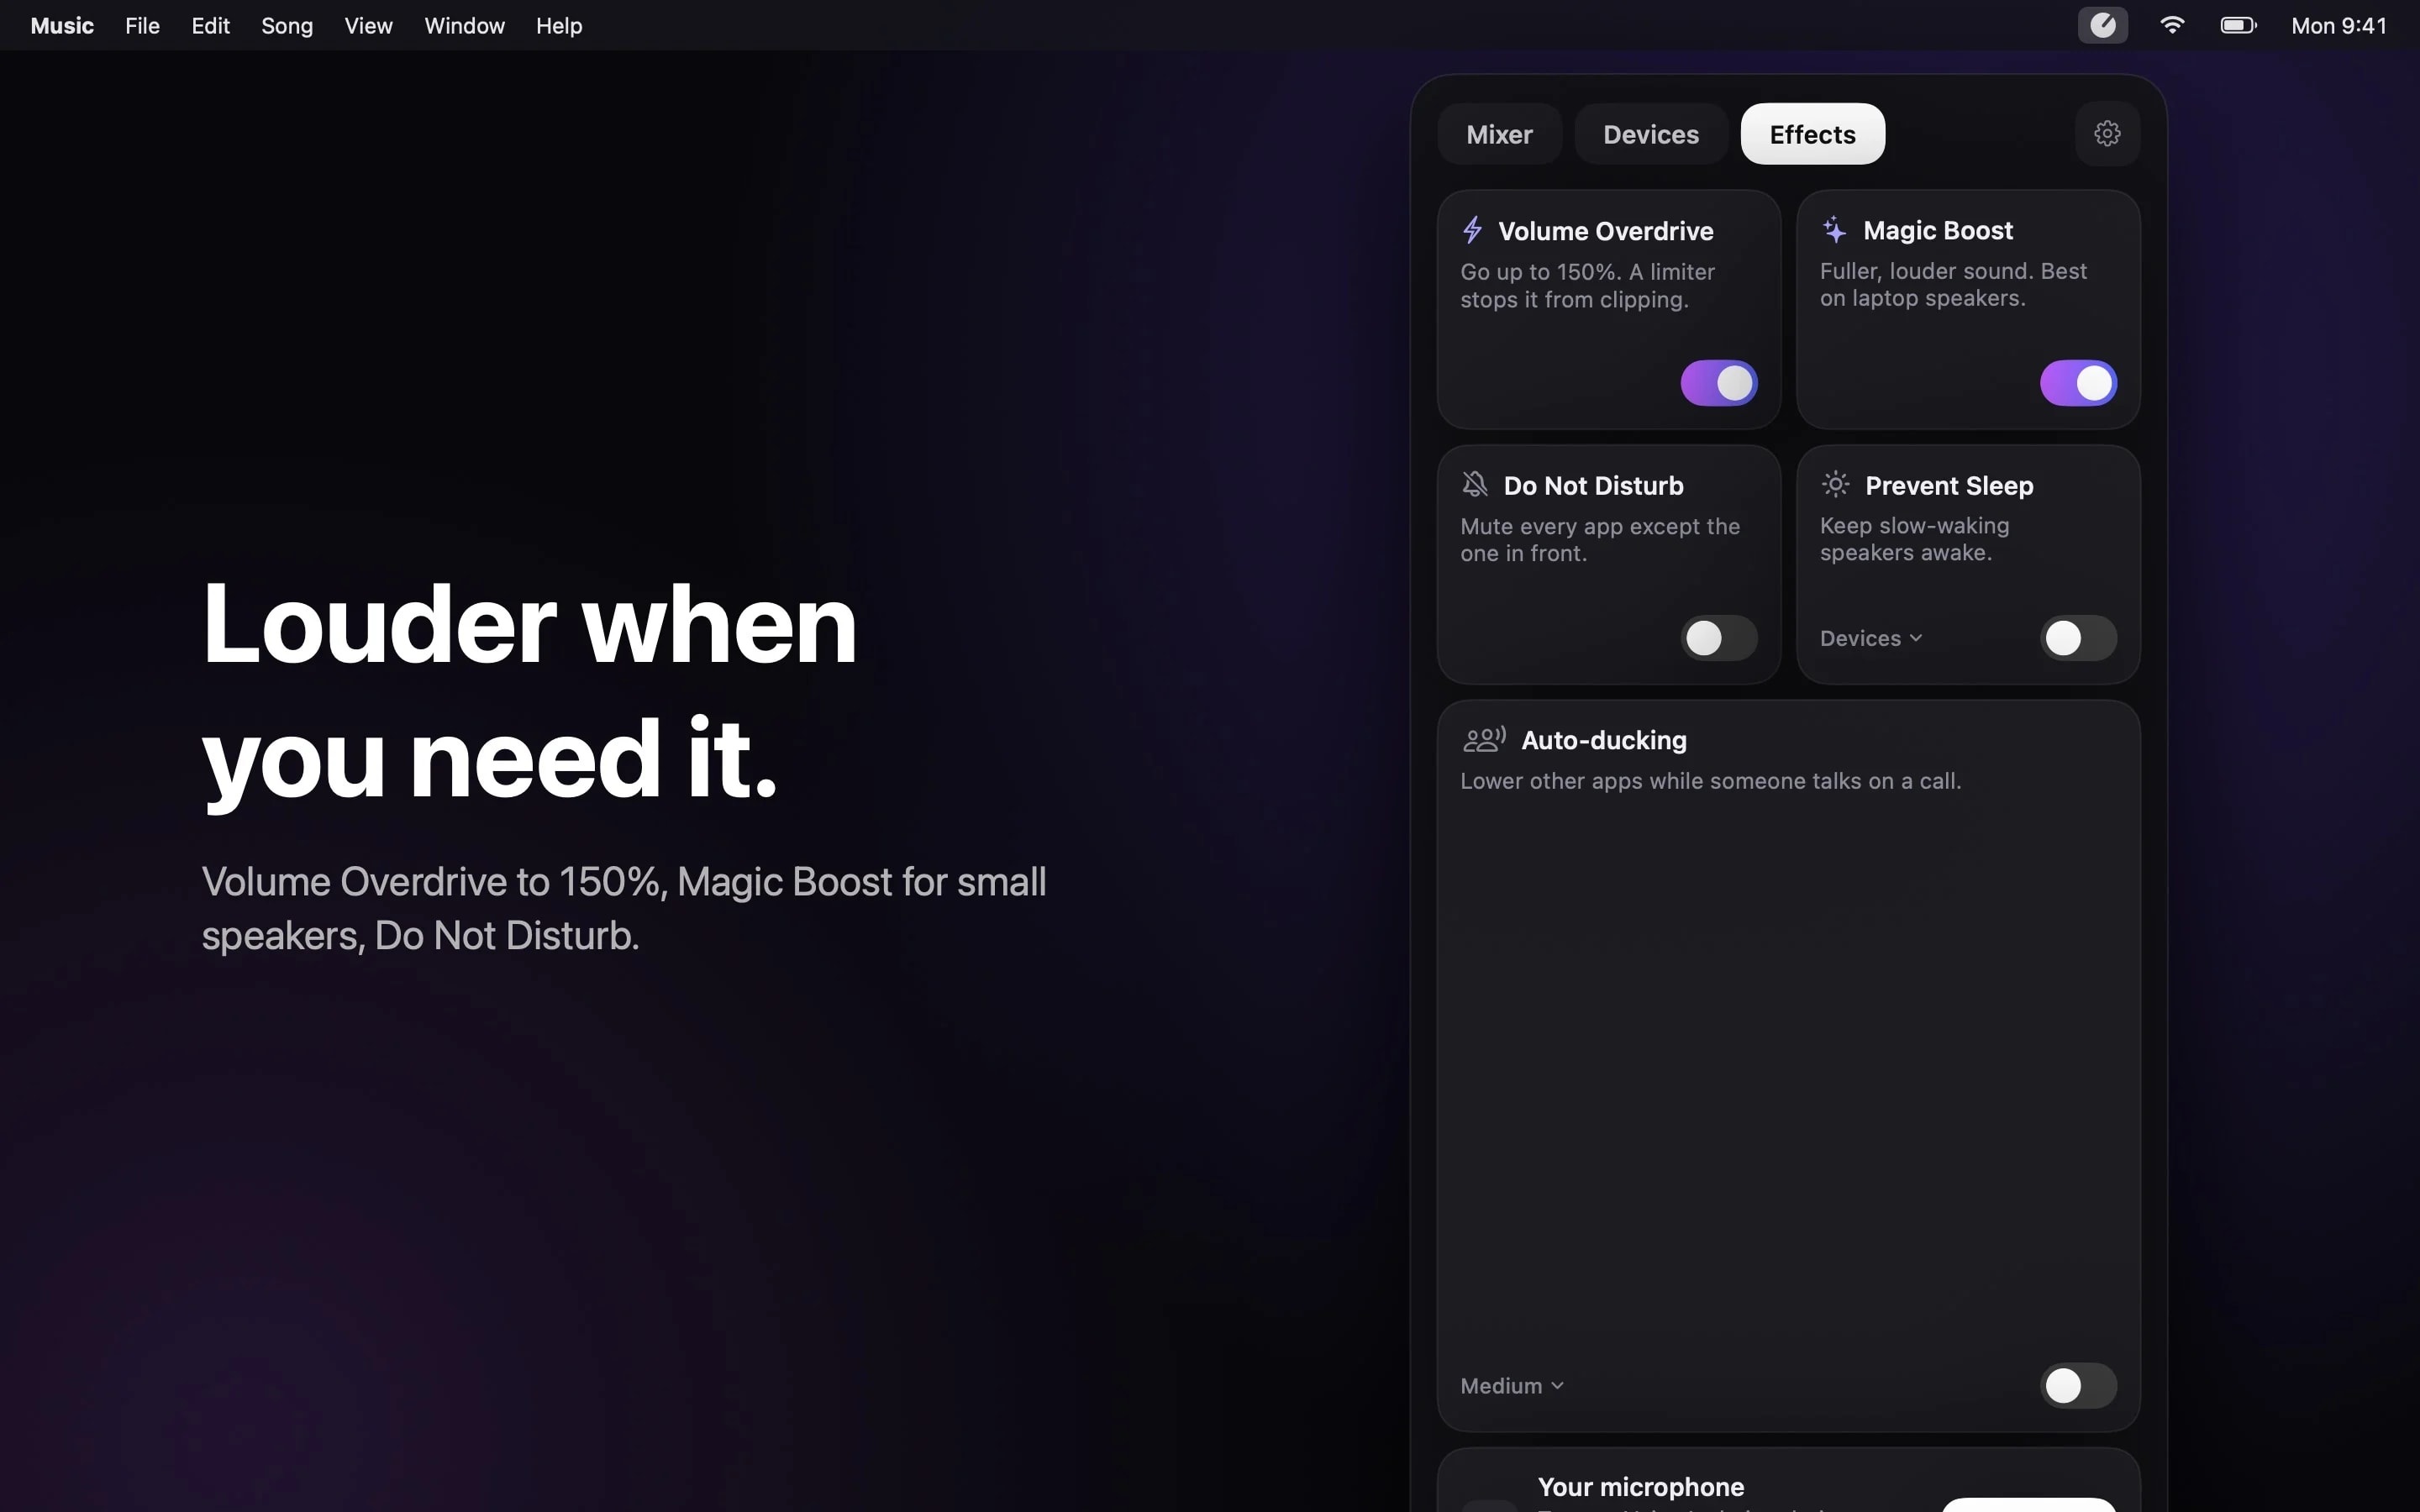Click the Auto-ducking people icon
This screenshot has width=2420, height=1512.
1484,739
